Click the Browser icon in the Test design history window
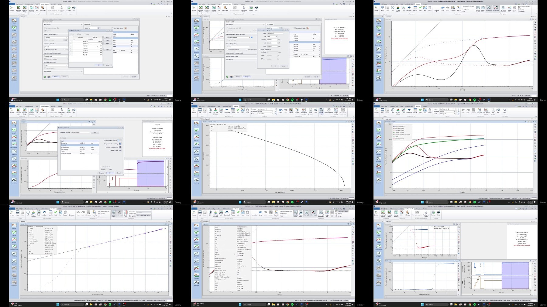 point(12,8)
